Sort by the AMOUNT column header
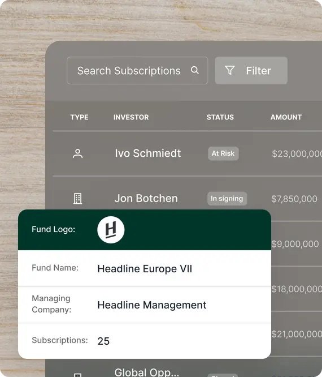Screen dimensions: 322x377 click(x=286, y=117)
